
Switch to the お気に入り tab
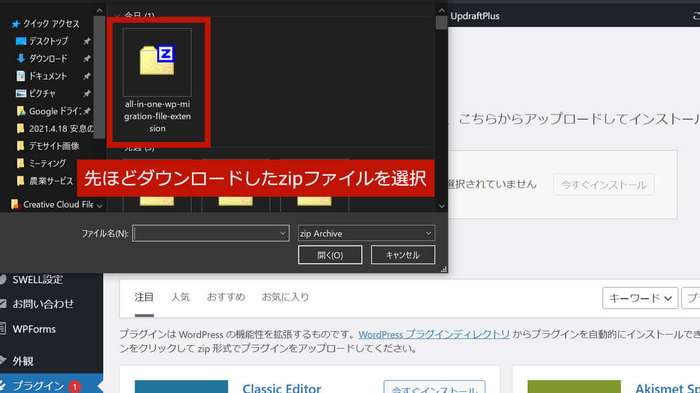pyautogui.click(x=285, y=297)
